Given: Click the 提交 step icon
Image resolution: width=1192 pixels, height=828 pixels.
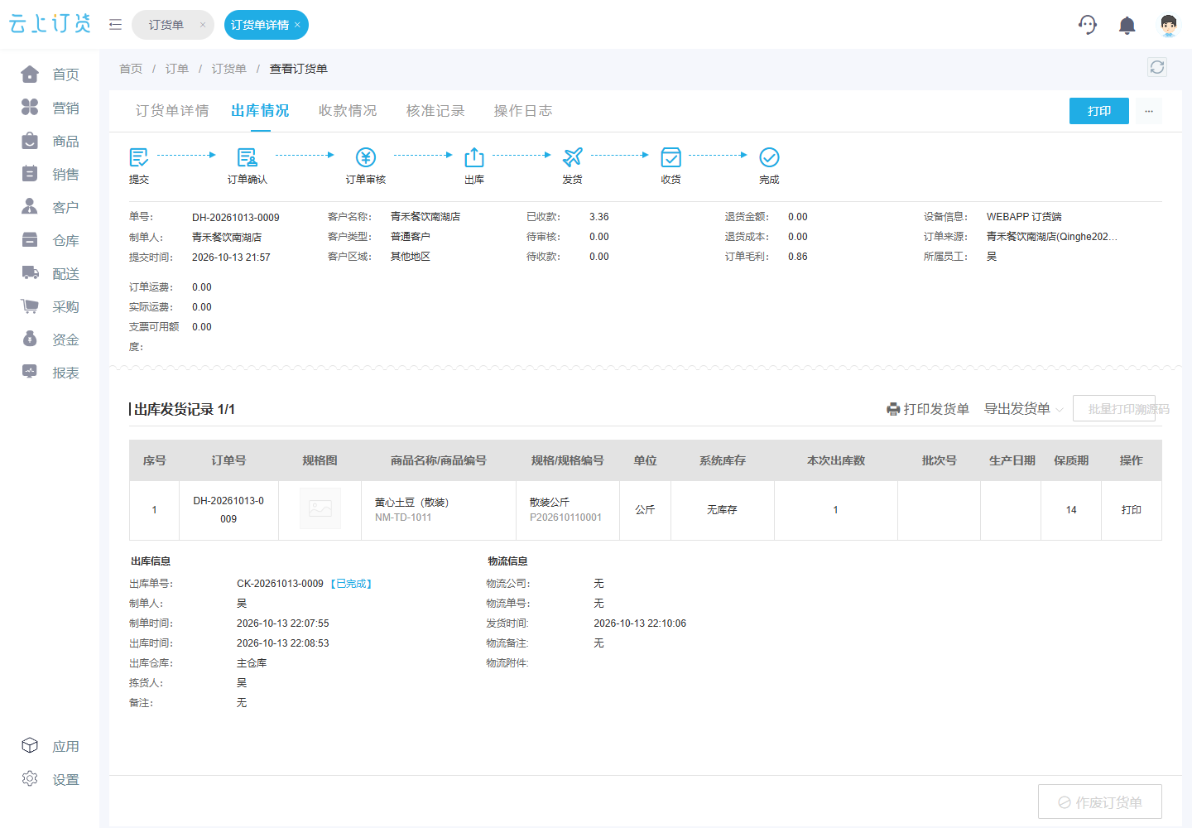Looking at the screenshot, I should pos(139,156).
